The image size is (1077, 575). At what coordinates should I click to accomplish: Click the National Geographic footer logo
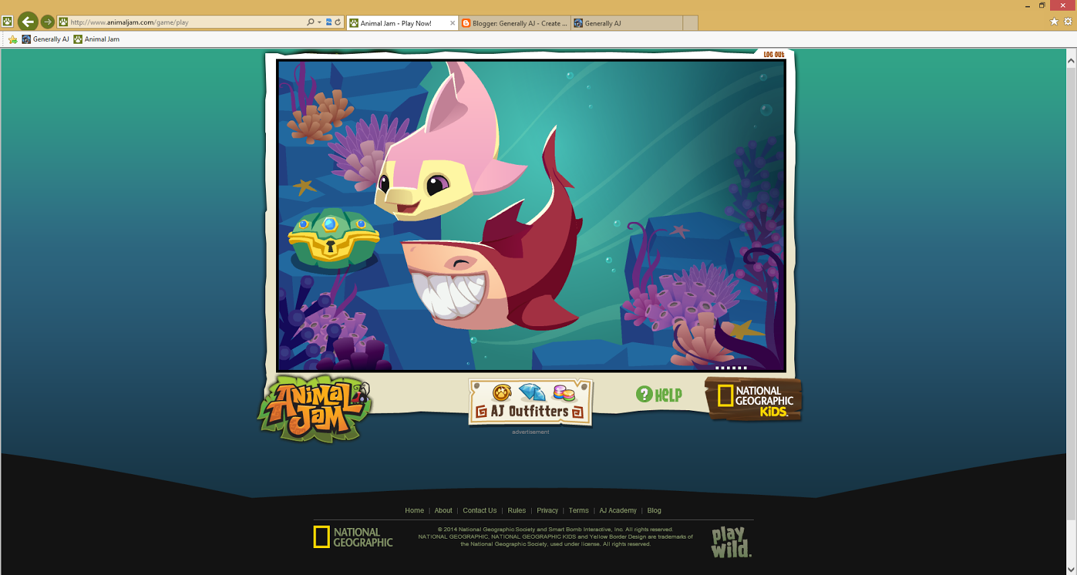pos(353,537)
